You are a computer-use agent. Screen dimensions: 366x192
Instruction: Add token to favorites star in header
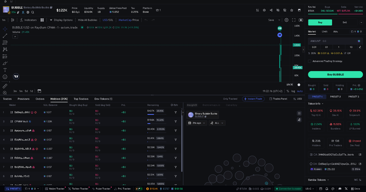pyautogui.click(x=292, y=10)
